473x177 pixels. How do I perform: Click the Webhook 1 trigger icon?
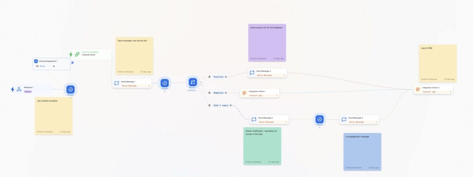click(x=18, y=89)
